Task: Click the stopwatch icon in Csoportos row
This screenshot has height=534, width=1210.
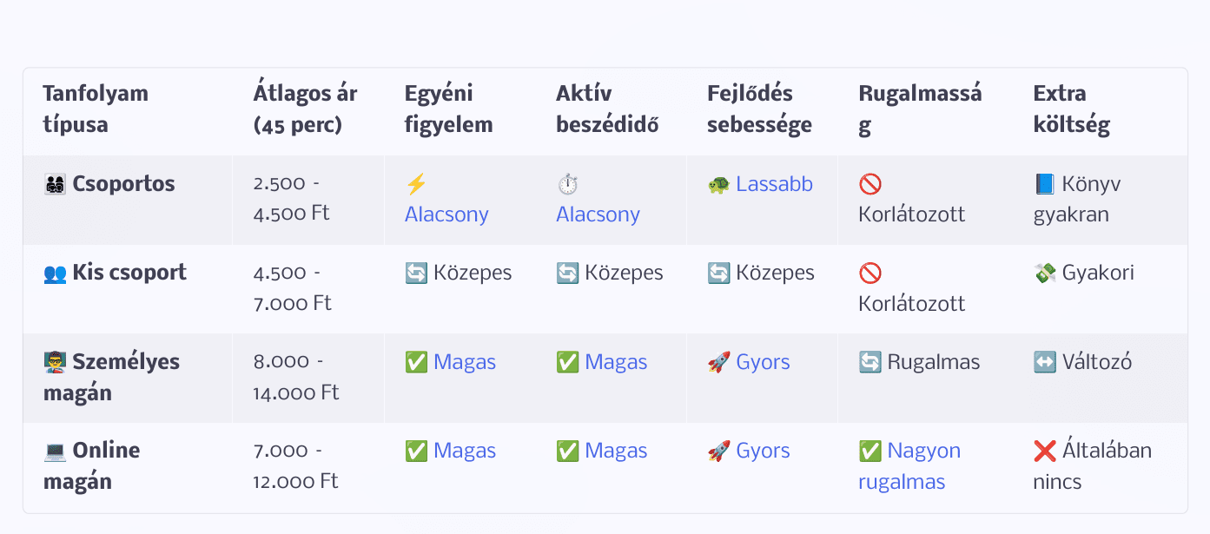Action: 567,184
